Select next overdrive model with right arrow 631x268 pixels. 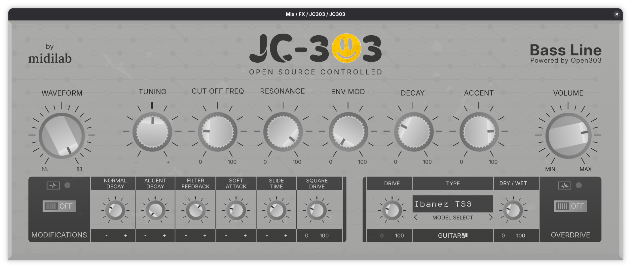coord(491,218)
